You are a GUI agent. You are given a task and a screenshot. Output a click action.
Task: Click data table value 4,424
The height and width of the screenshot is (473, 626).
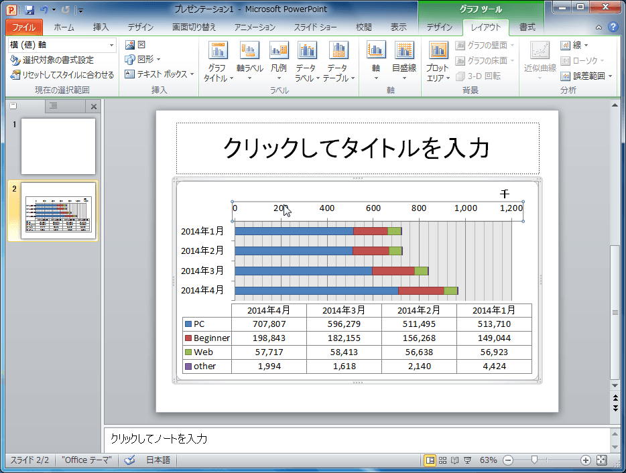tap(494, 366)
